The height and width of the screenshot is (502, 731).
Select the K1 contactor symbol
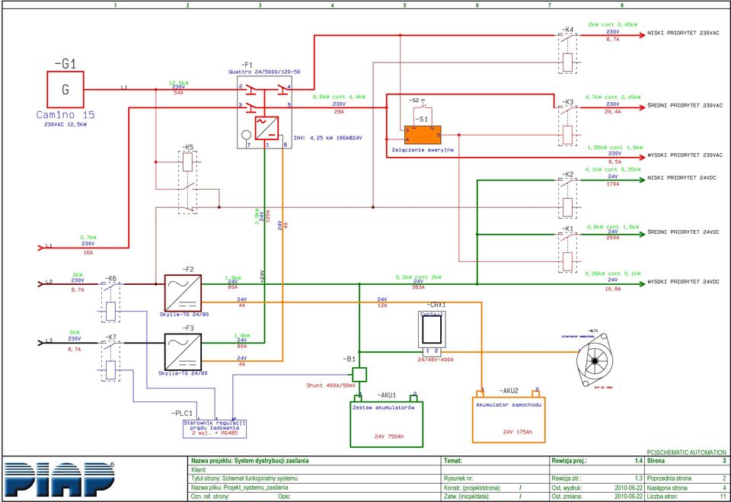click(567, 252)
